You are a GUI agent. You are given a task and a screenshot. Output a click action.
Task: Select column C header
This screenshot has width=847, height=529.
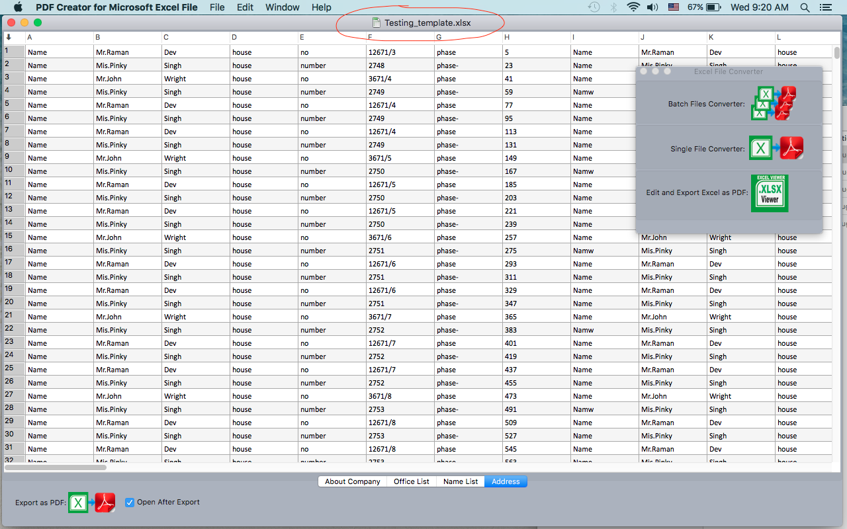[x=196, y=38]
